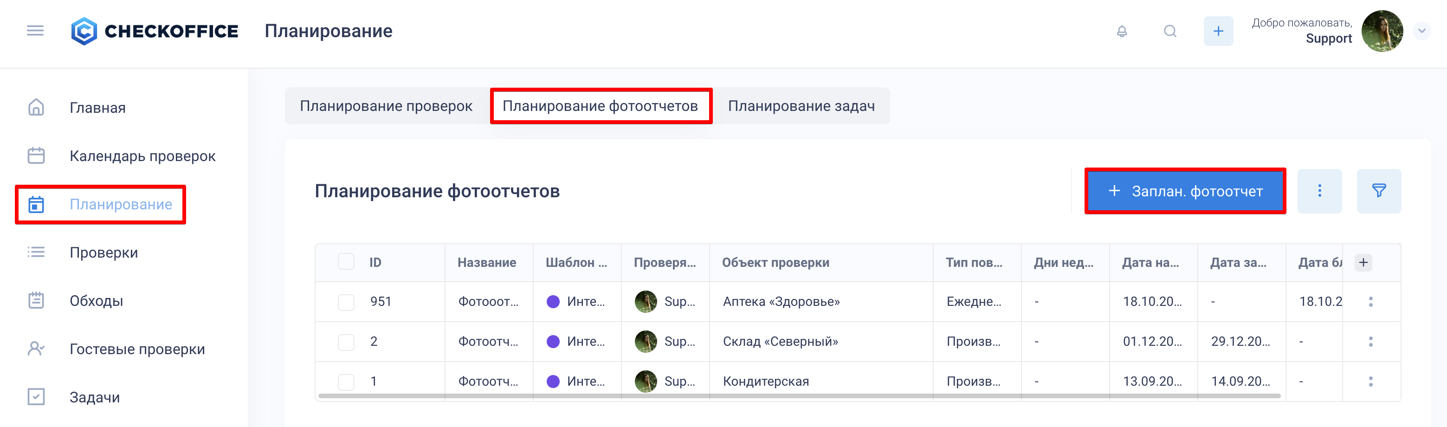The image size is (1447, 427).
Task: Add a table column with plus icon
Action: [x=1363, y=262]
